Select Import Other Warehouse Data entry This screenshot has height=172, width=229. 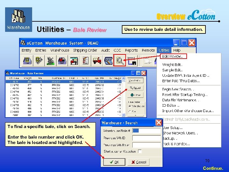(x=188, y=111)
